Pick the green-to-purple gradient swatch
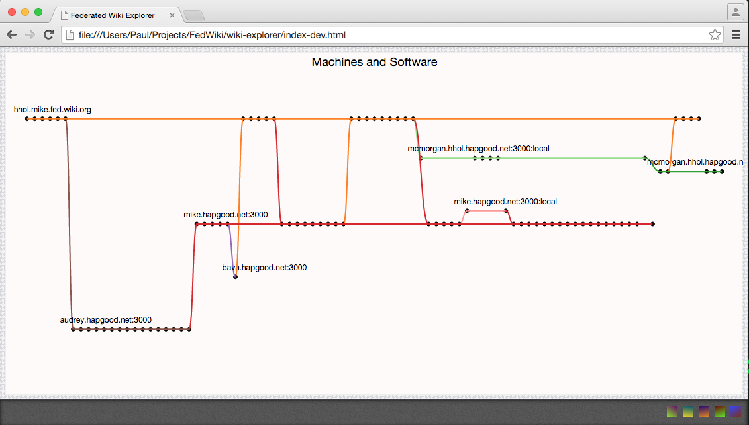The image size is (749, 425). click(x=672, y=412)
